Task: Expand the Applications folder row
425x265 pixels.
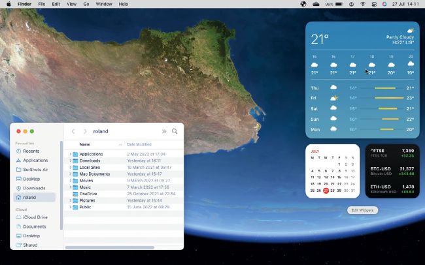Action: pyautogui.click(x=70, y=154)
